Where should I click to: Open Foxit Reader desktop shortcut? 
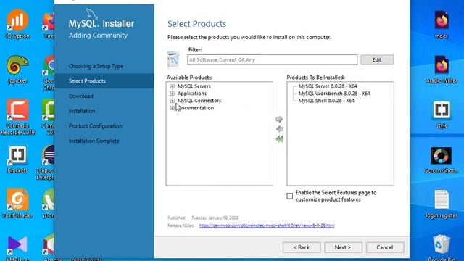tap(17, 204)
